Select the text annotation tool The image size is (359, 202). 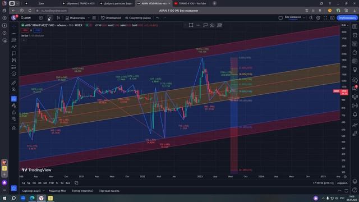(14, 53)
